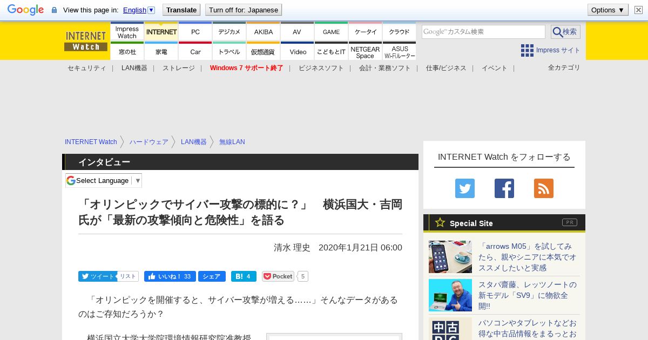Save article with Pocket button
This screenshot has width=648, height=340.
pyautogui.click(x=278, y=276)
